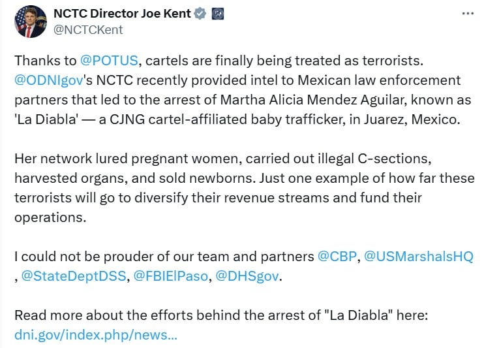Click the @StateDeptDSS mention

pos(74,276)
